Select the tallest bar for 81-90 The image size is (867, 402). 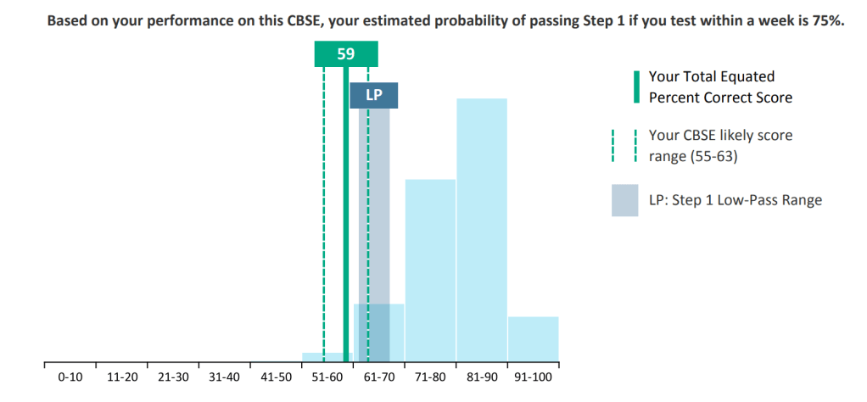tap(482, 229)
